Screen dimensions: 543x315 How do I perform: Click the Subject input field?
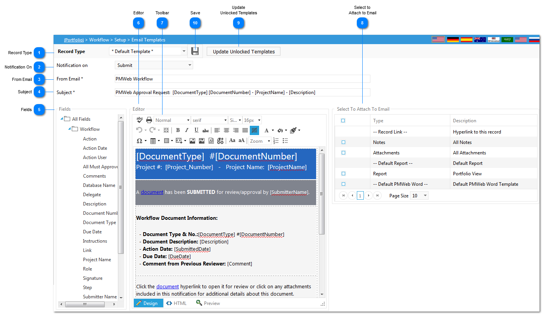[x=242, y=92]
